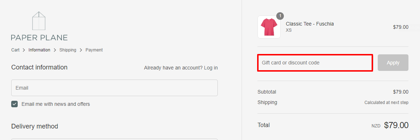The height and width of the screenshot is (140, 420).
Task: Click the paper plane logo icon
Action: [x=39, y=21]
